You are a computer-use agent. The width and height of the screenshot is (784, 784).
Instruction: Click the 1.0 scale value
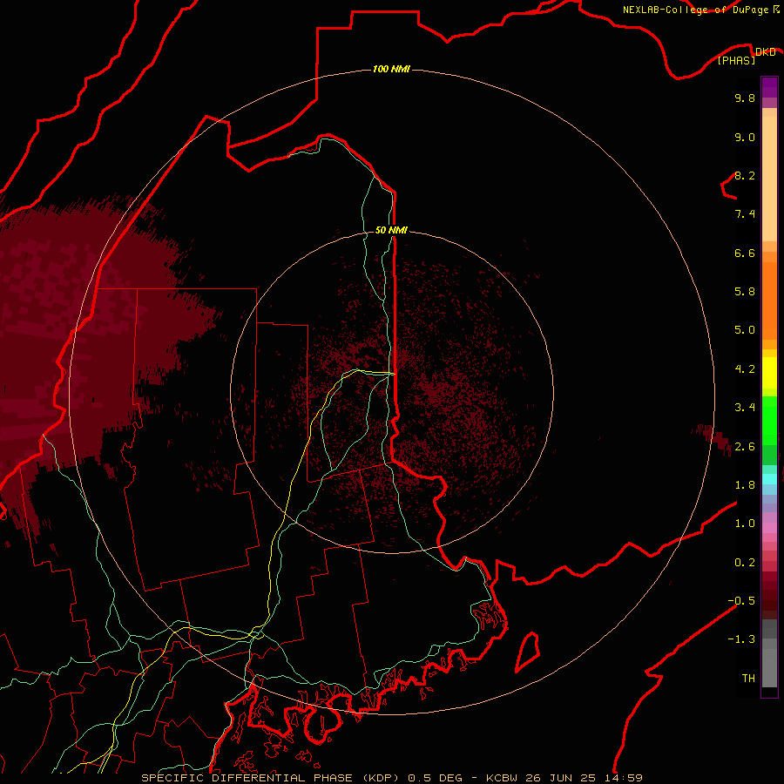[745, 524]
